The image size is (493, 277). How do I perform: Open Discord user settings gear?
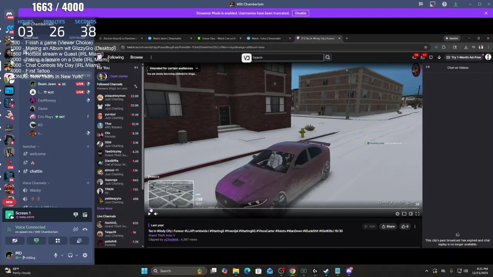(x=85, y=255)
